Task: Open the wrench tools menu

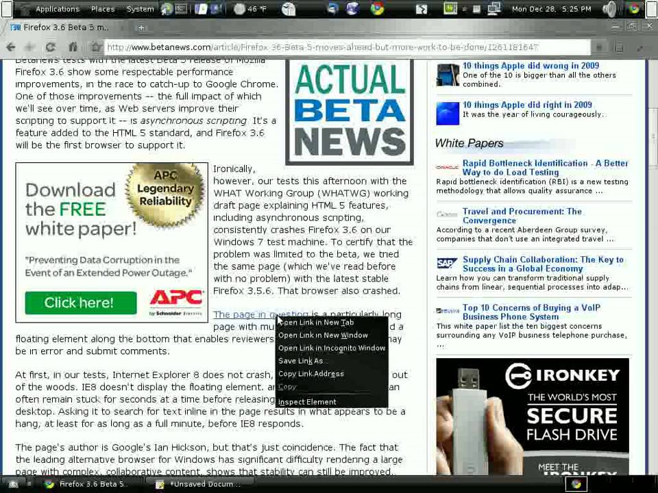Action: (640, 47)
